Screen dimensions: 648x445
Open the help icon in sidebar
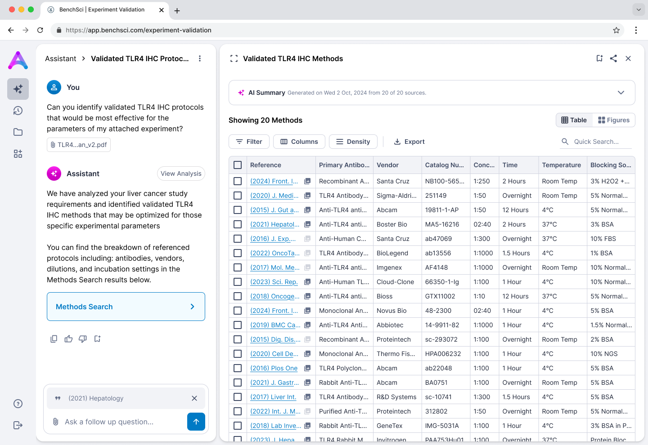[18, 404]
